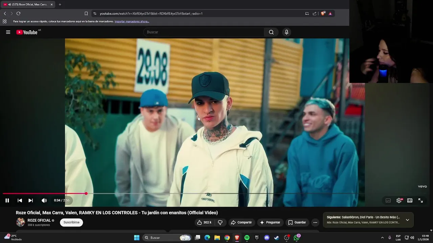Open more actions three-dot menu
The height and width of the screenshot is (243, 433).
pos(315,222)
